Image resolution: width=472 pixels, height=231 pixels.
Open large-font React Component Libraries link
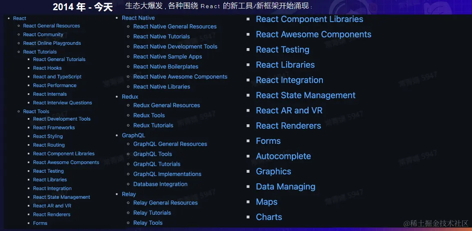click(x=309, y=19)
